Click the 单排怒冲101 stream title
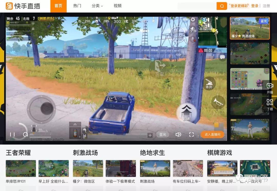This screenshot has height=191, width=277. (16, 181)
